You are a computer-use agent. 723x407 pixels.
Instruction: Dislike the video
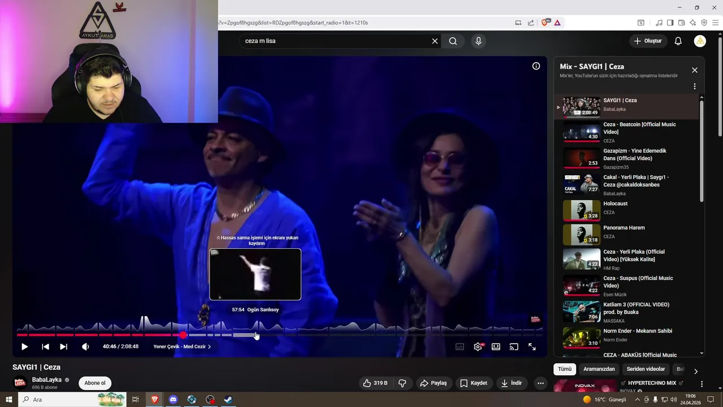click(403, 383)
